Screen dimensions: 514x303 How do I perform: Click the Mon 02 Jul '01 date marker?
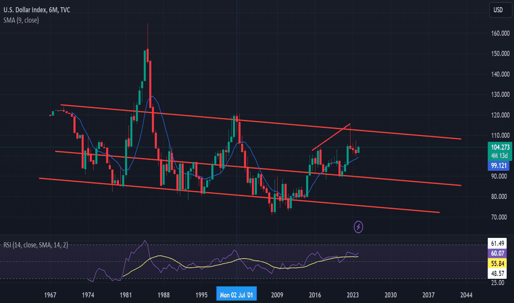tap(237, 295)
